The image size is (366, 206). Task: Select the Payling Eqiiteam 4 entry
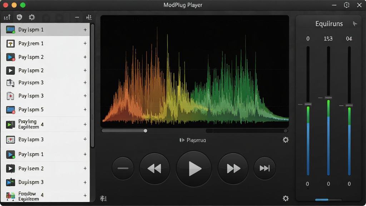(45, 124)
